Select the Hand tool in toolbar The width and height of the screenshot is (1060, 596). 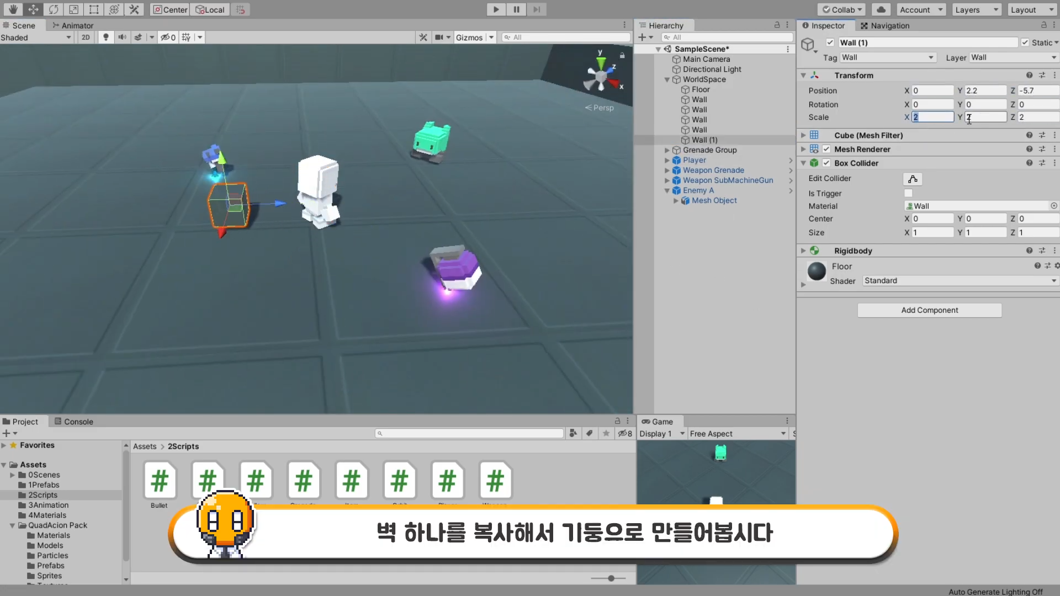tap(13, 9)
